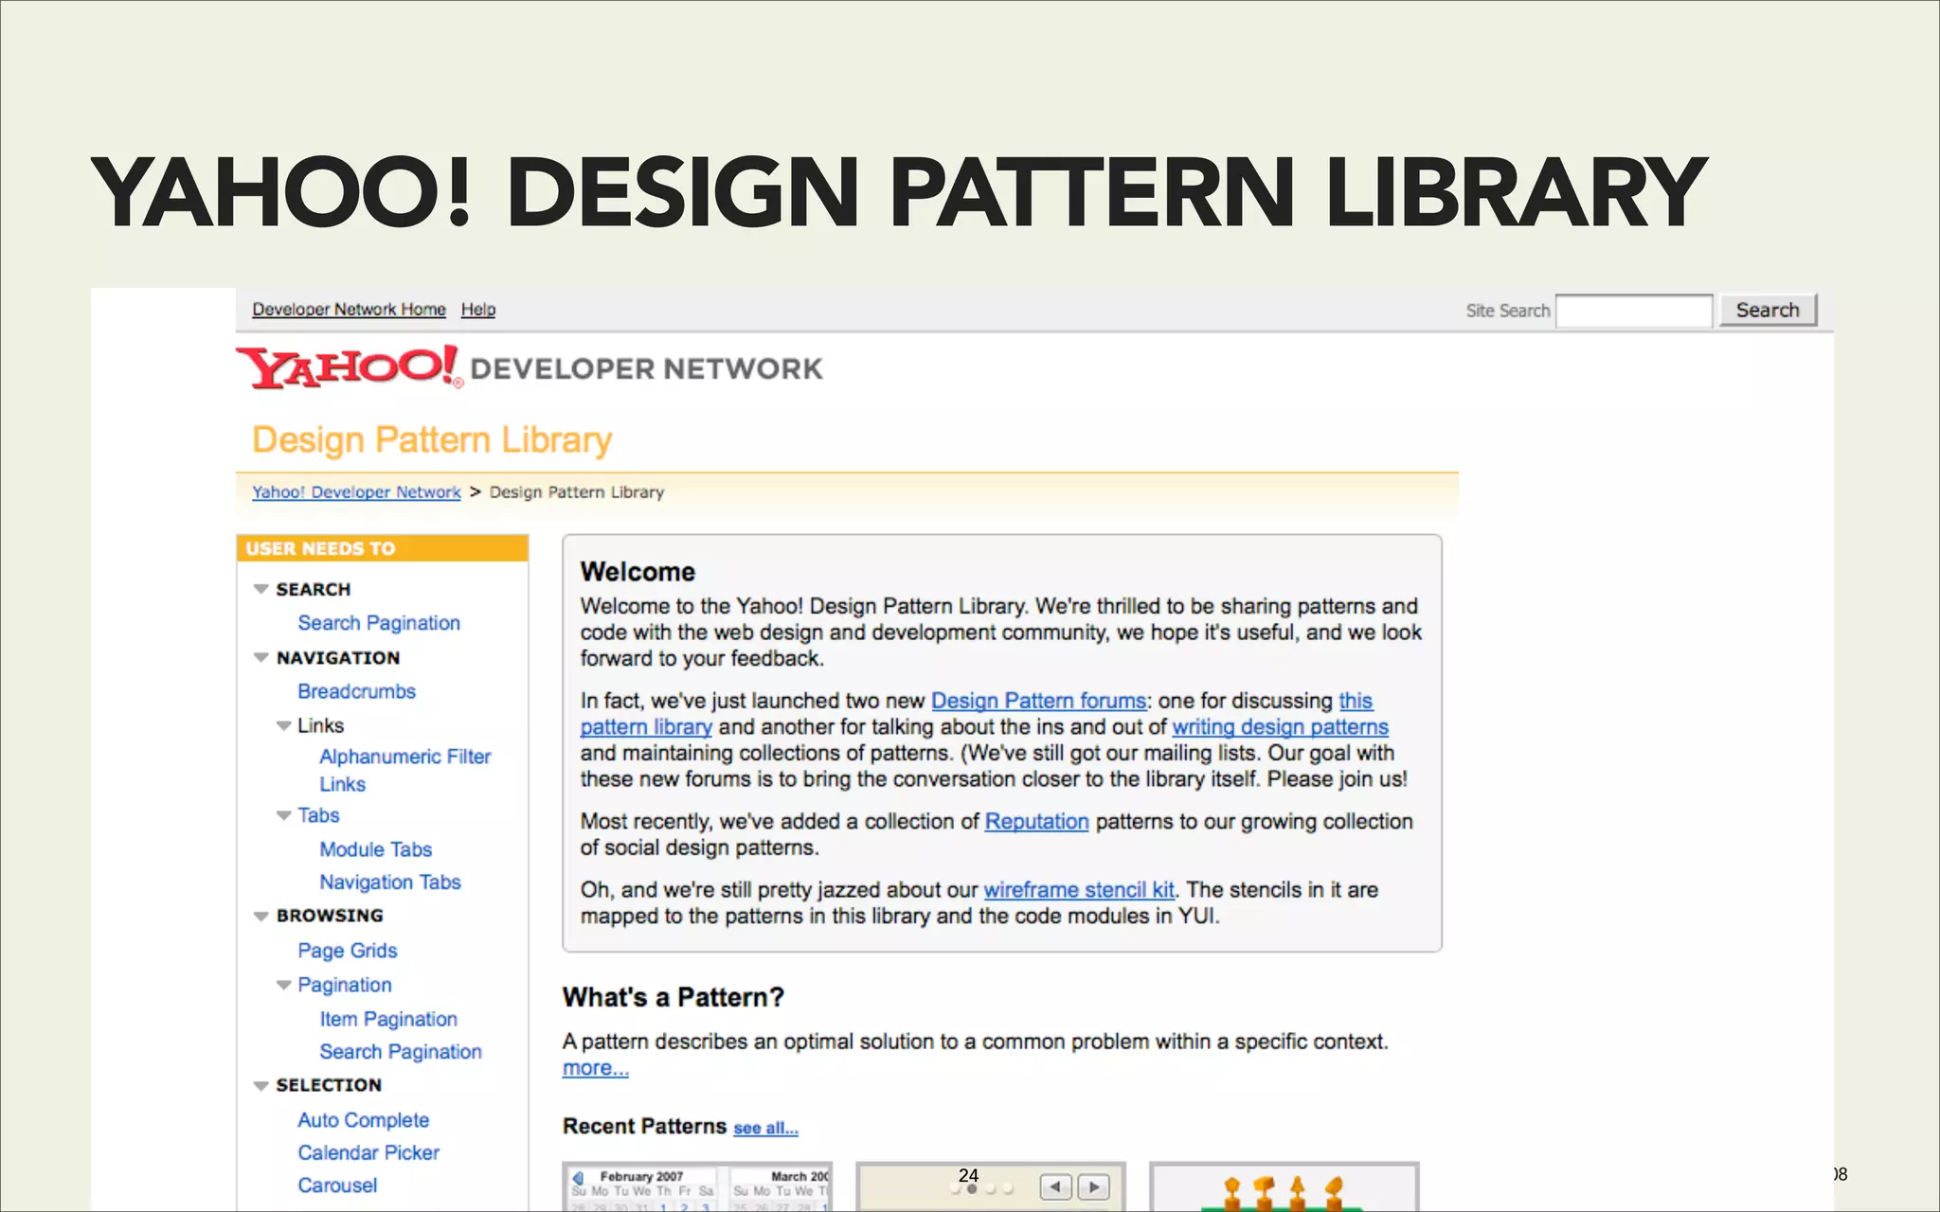Collapse the SEARCH section triangle

261,589
